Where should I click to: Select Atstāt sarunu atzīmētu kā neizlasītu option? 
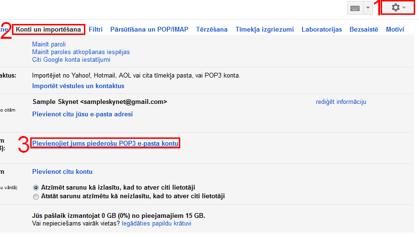[36, 196]
